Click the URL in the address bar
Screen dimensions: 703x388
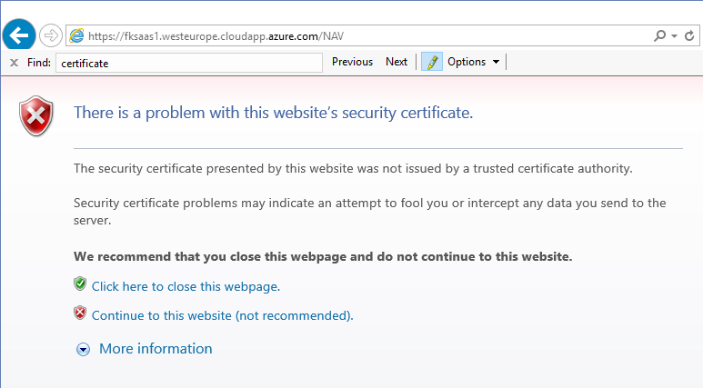[216, 36]
